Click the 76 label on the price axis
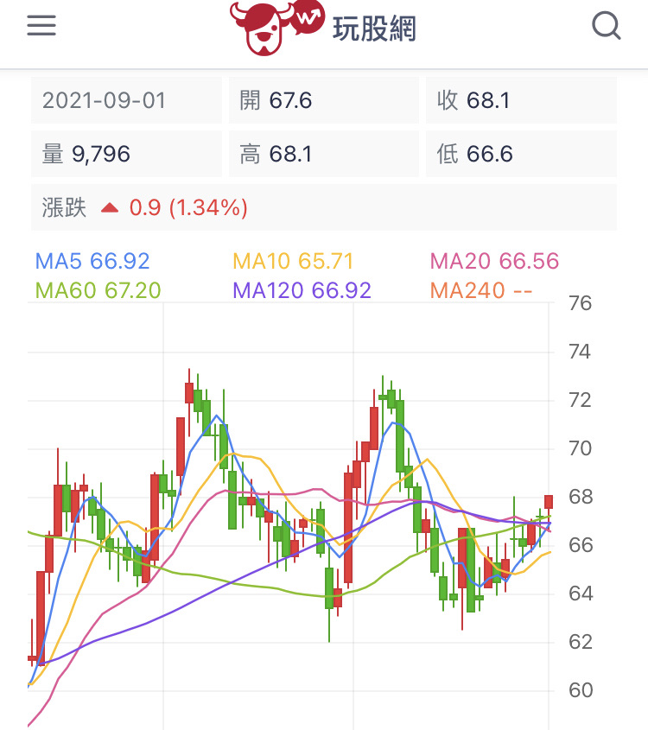Screen dimensions: 648x730 click(x=580, y=304)
